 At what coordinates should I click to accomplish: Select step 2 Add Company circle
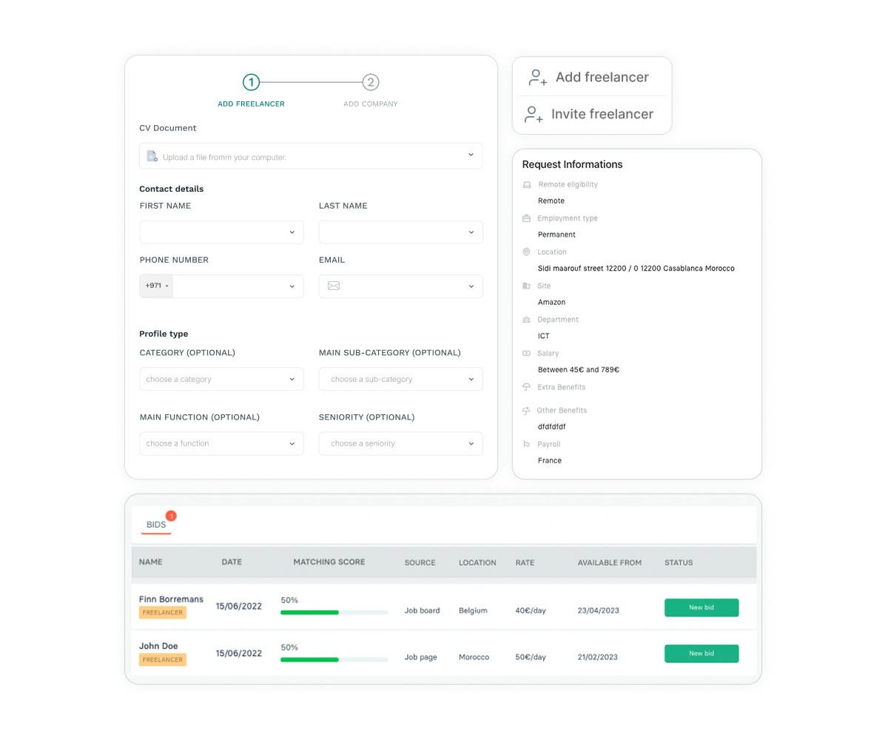coord(371,82)
